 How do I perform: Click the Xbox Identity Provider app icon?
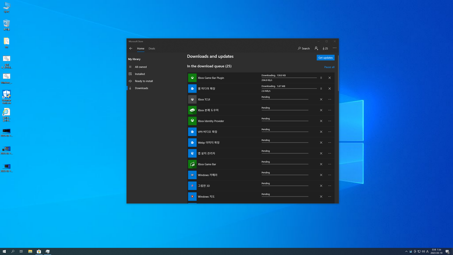(x=192, y=121)
